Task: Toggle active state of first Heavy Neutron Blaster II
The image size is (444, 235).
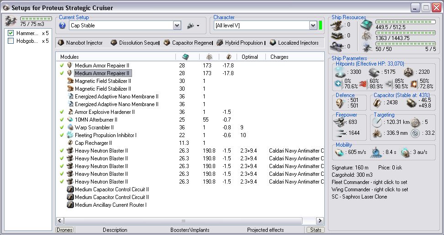Action: [62, 151]
